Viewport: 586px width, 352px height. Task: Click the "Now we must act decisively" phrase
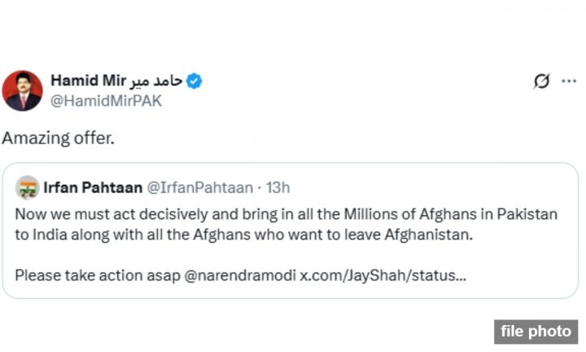[101, 213]
